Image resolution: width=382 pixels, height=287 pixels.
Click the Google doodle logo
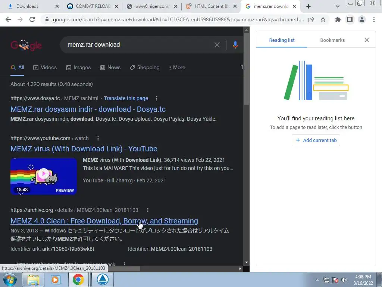click(26, 45)
